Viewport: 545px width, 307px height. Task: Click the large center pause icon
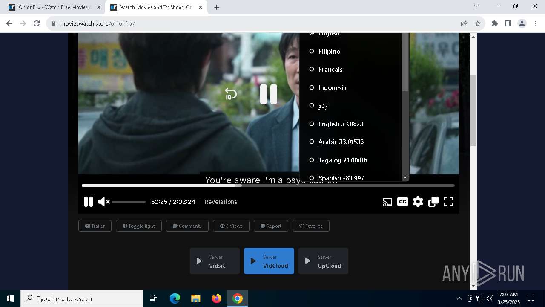[269, 94]
